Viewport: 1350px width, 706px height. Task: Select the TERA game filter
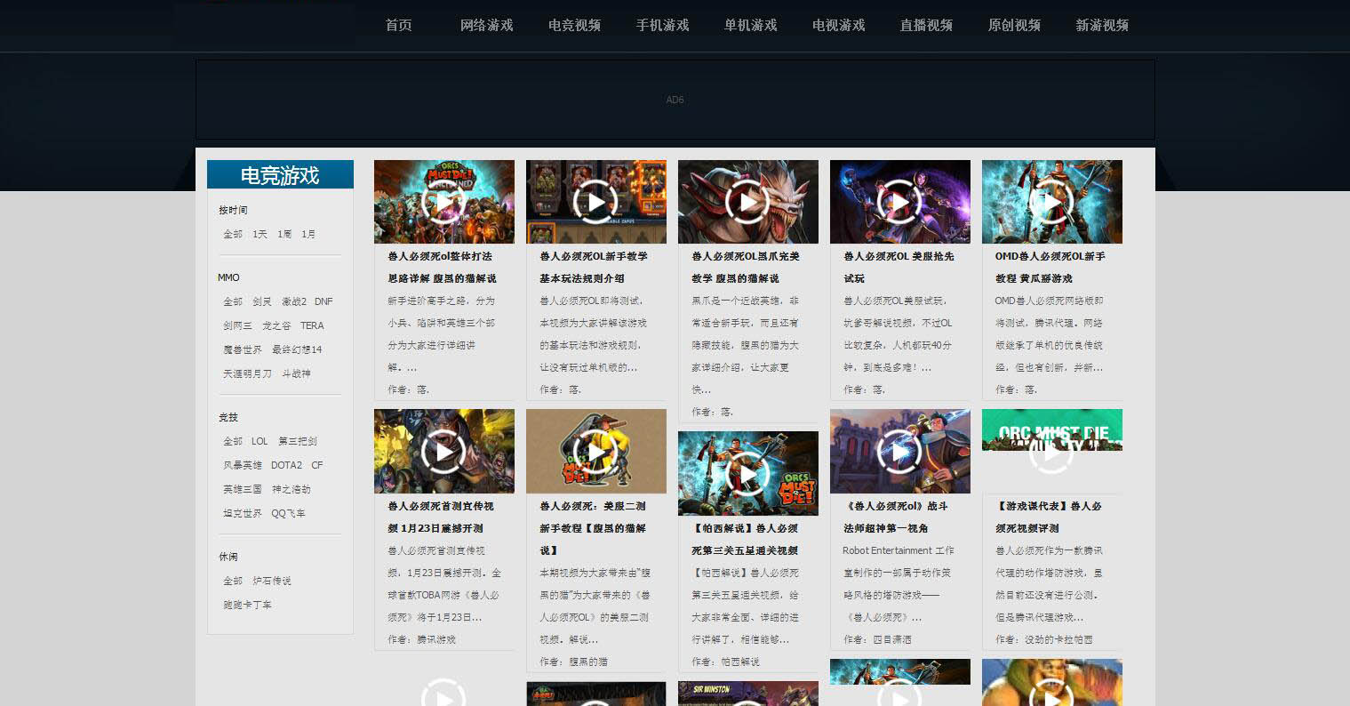pyautogui.click(x=312, y=325)
